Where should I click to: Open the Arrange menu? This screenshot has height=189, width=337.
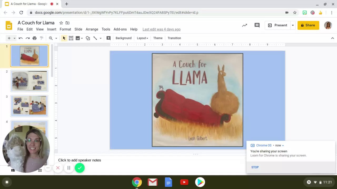tap(92, 29)
